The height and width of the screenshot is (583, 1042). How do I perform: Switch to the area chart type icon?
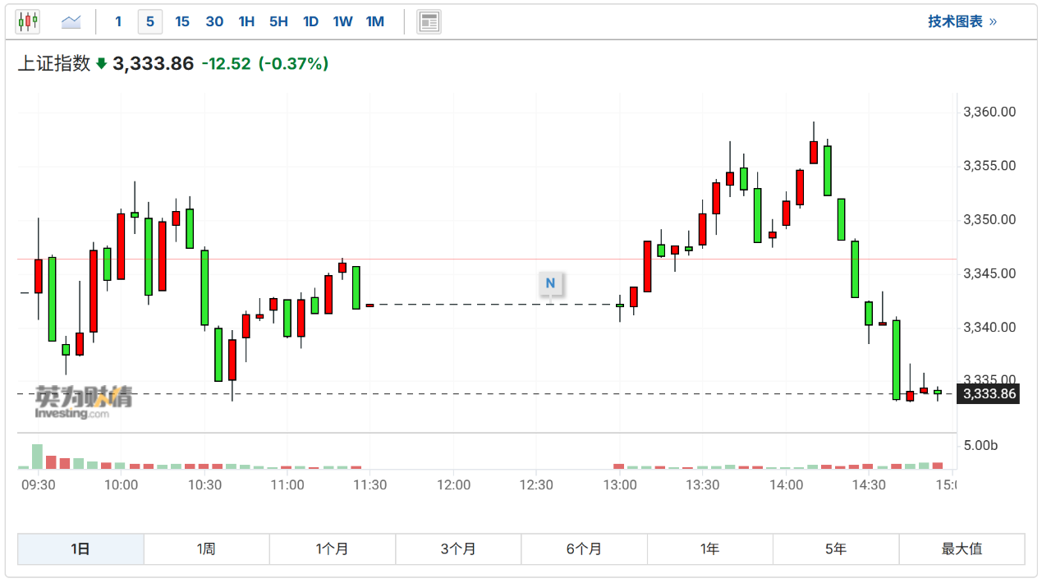(x=71, y=22)
